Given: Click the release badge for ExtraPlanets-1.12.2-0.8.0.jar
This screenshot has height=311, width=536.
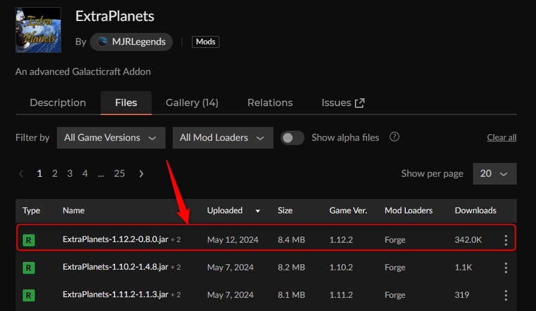Looking at the screenshot, I should click(29, 240).
